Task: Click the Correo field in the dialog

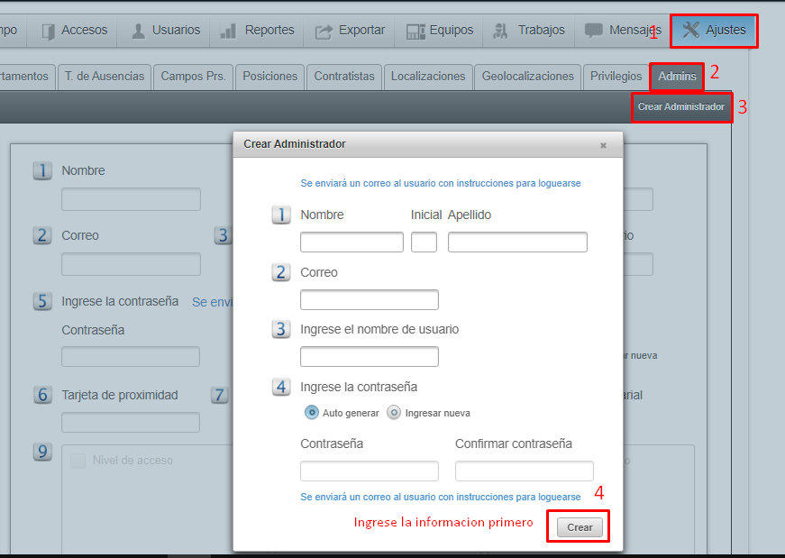Action: click(x=369, y=300)
